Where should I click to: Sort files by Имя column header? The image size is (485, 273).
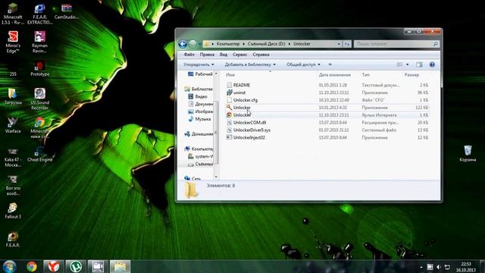pyautogui.click(x=230, y=75)
